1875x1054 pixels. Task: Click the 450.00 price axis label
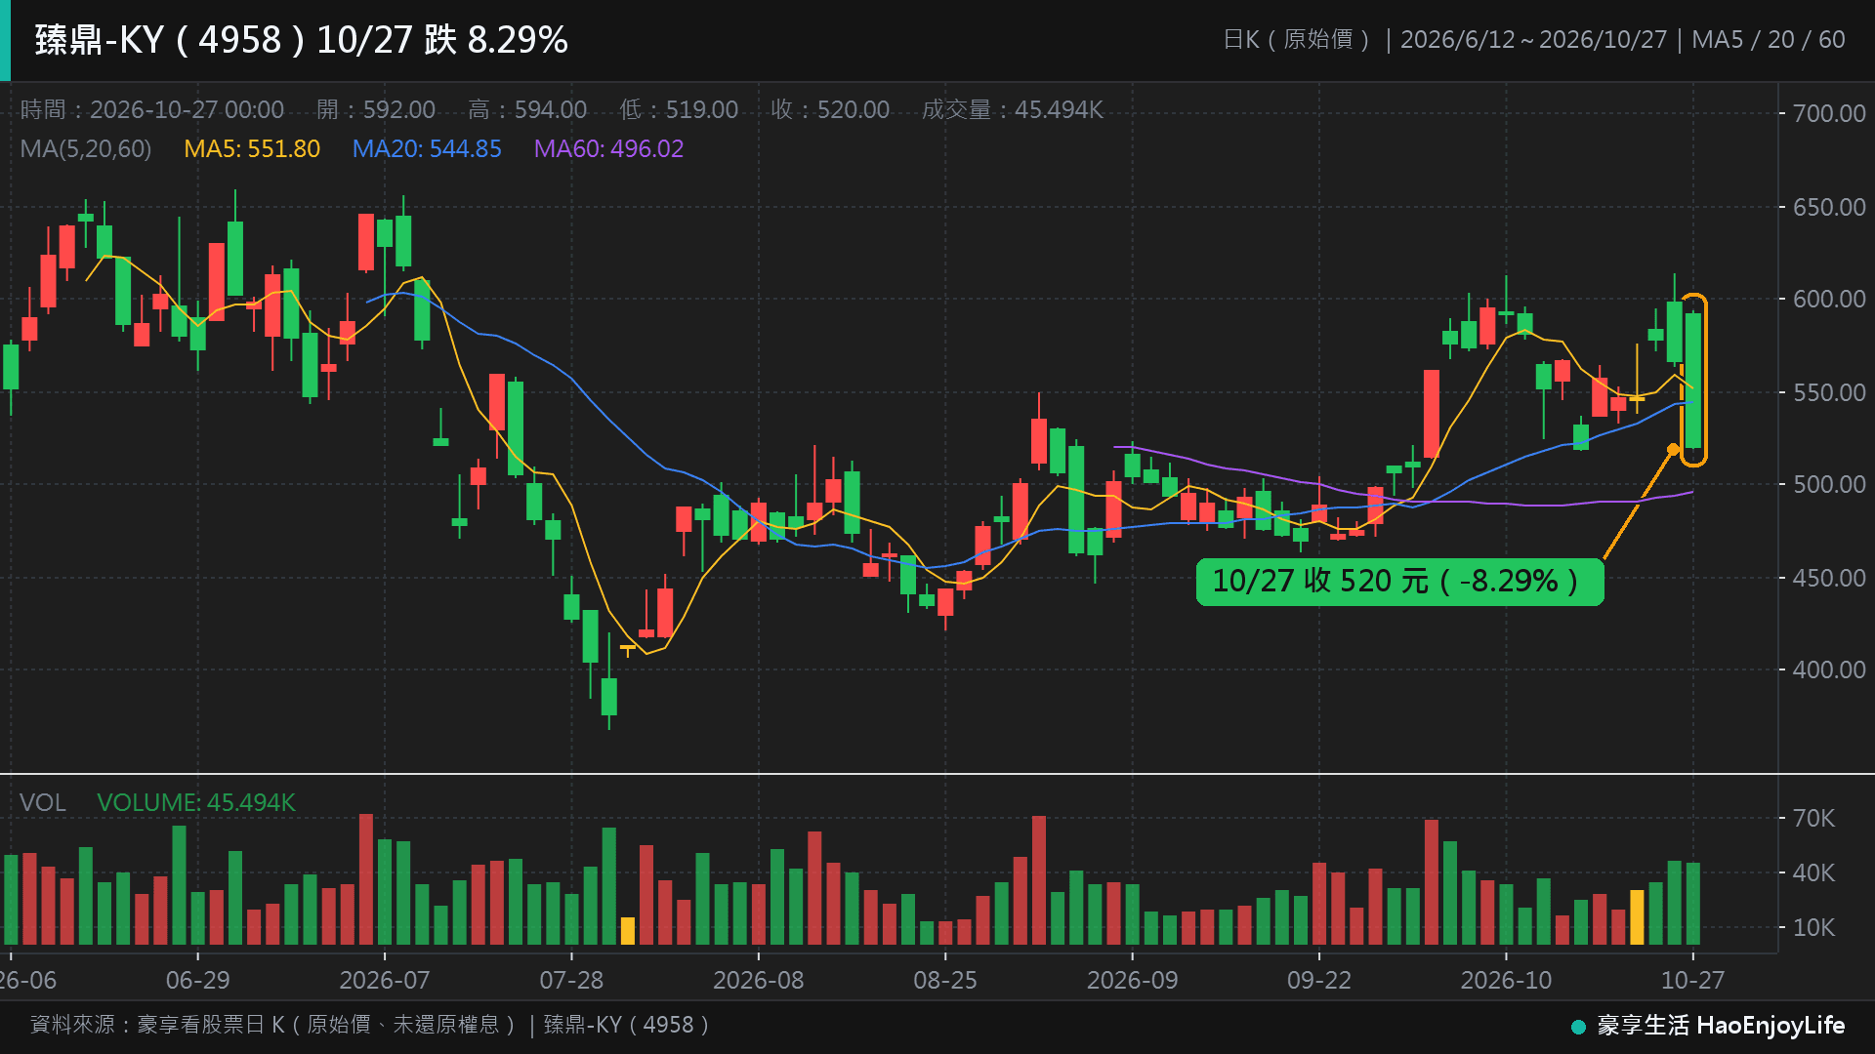coord(1829,578)
